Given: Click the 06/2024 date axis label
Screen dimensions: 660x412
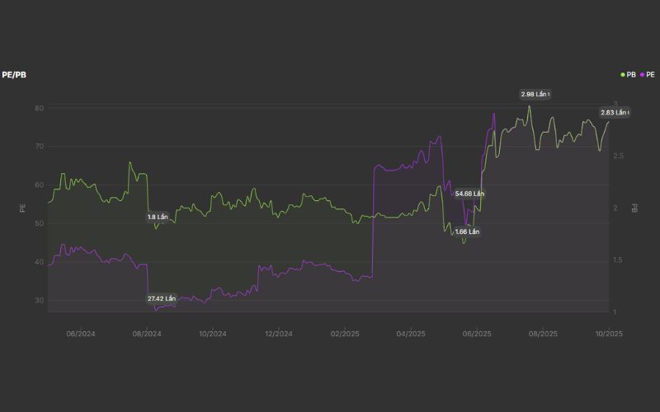Looking at the screenshot, I should (x=81, y=334).
